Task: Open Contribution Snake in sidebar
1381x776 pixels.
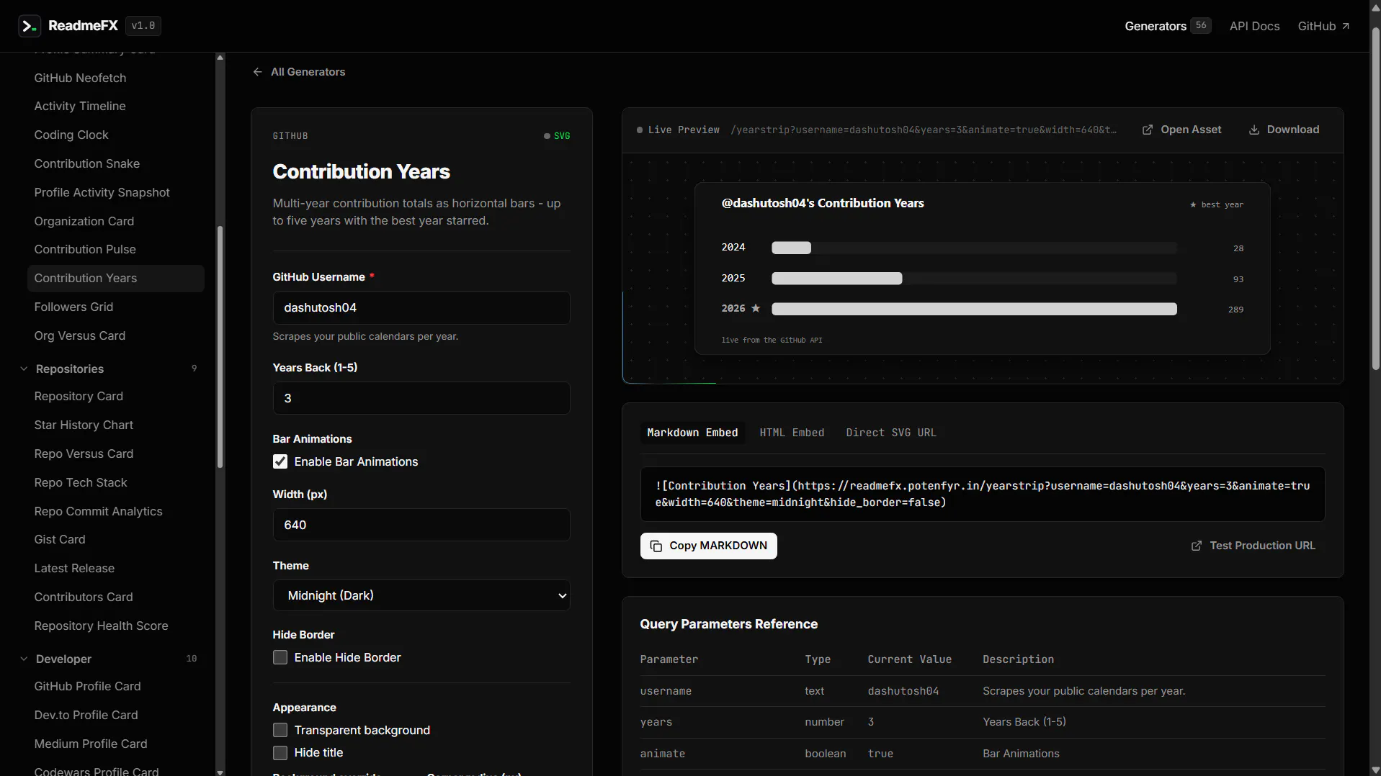Action: click(87, 163)
